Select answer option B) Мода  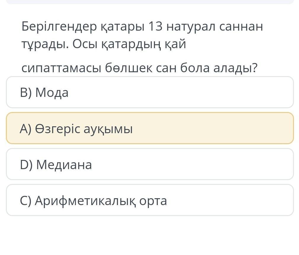[x=150, y=92]
